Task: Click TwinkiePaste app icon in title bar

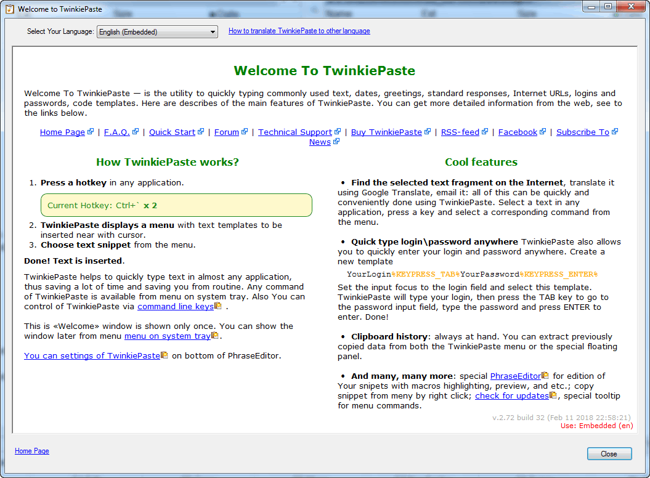Action: (9, 9)
